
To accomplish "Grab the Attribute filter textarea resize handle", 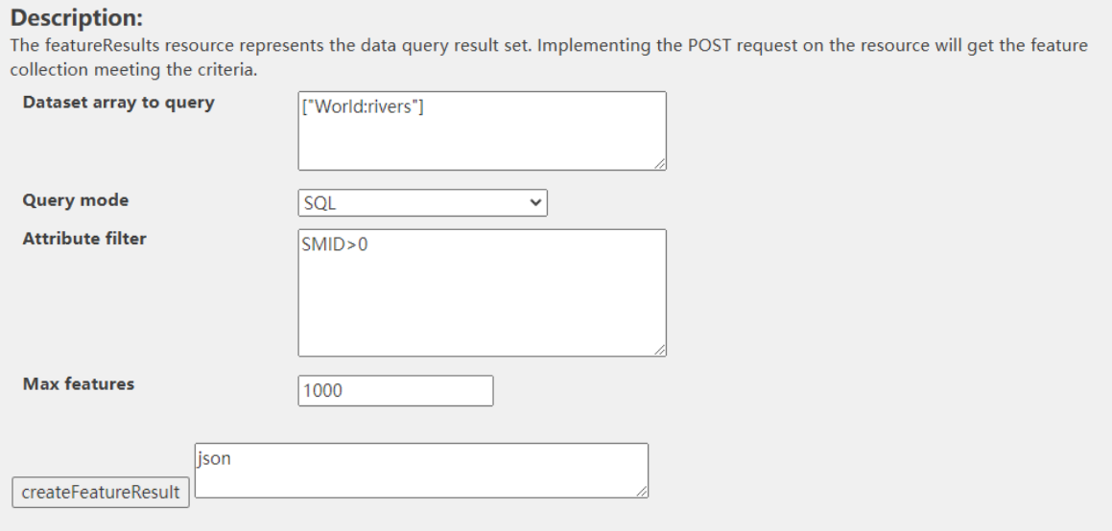I will click(x=660, y=351).
